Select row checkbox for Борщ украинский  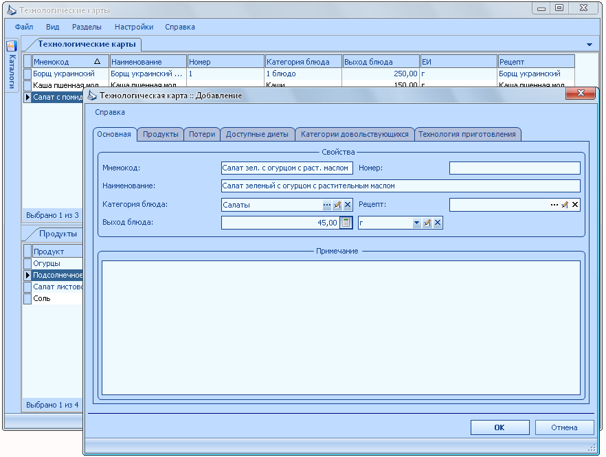click(x=27, y=74)
